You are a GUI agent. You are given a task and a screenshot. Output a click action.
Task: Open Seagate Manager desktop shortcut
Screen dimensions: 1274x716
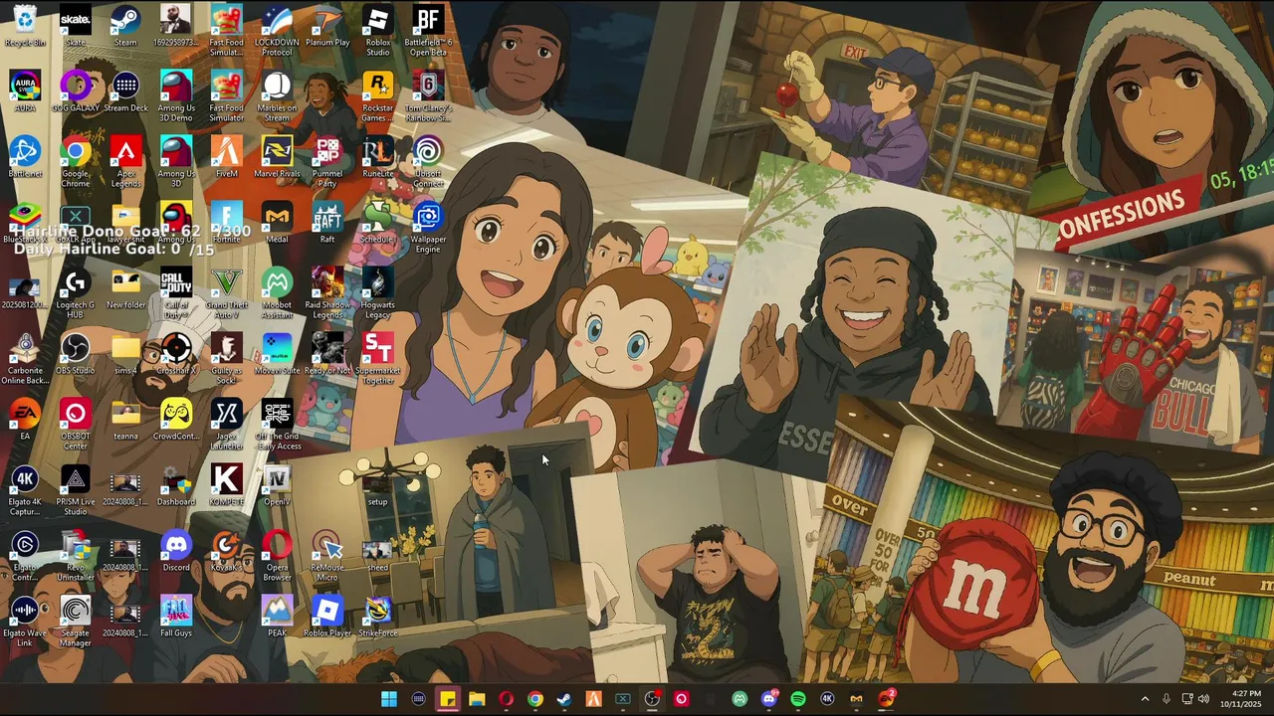pyautogui.click(x=76, y=622)
